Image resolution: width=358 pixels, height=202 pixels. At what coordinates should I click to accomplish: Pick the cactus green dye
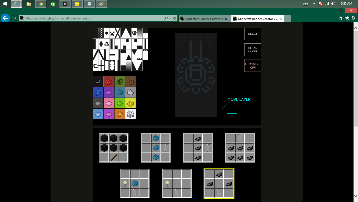(x=120, y=82)
